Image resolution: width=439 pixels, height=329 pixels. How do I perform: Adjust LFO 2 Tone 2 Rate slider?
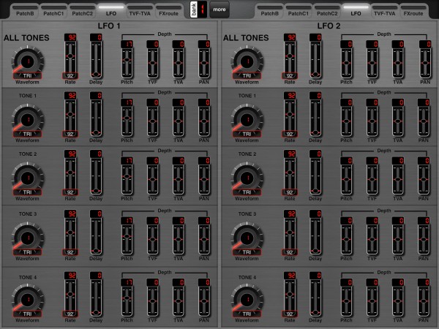290,174
